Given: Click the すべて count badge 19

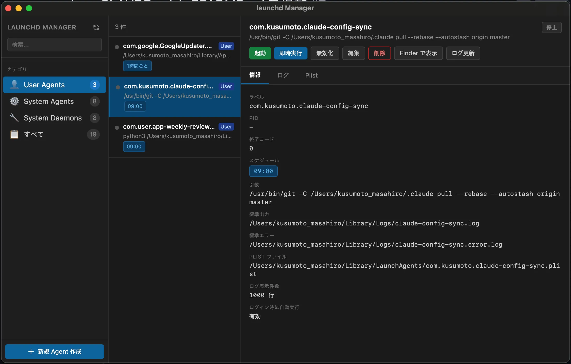Looking at the screenshot, I should point(93,134).
